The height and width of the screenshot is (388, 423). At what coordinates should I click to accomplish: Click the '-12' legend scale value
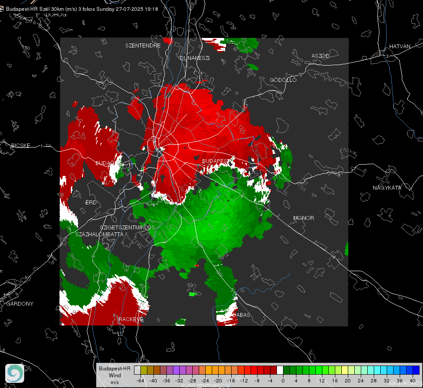click(x=244, y=381)
